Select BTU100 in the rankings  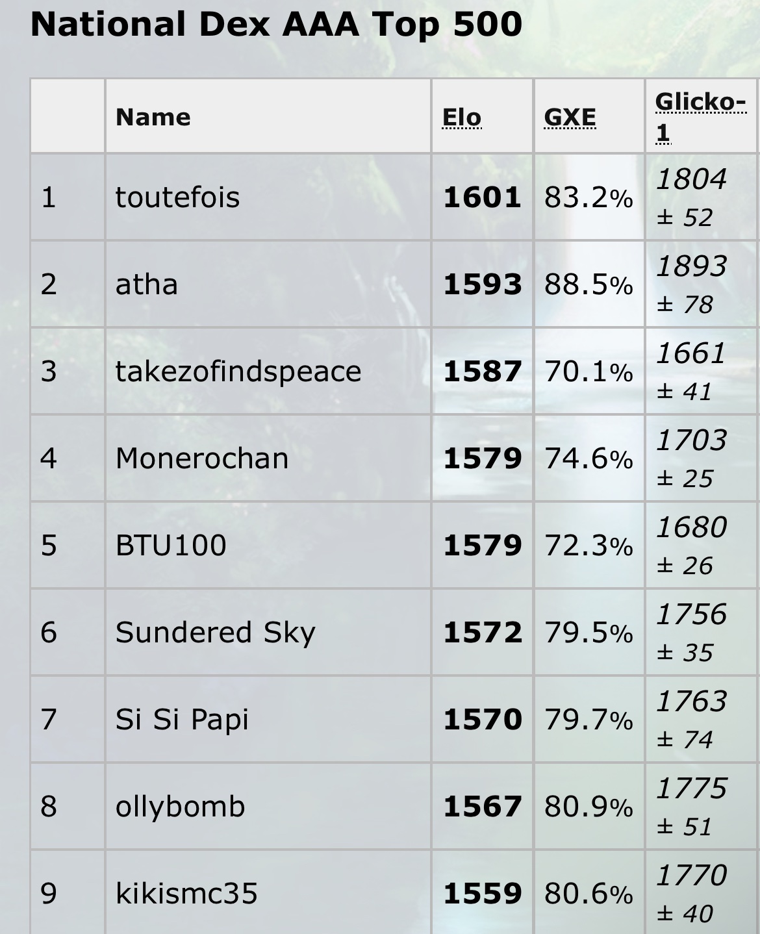click(x=171, y=546)
